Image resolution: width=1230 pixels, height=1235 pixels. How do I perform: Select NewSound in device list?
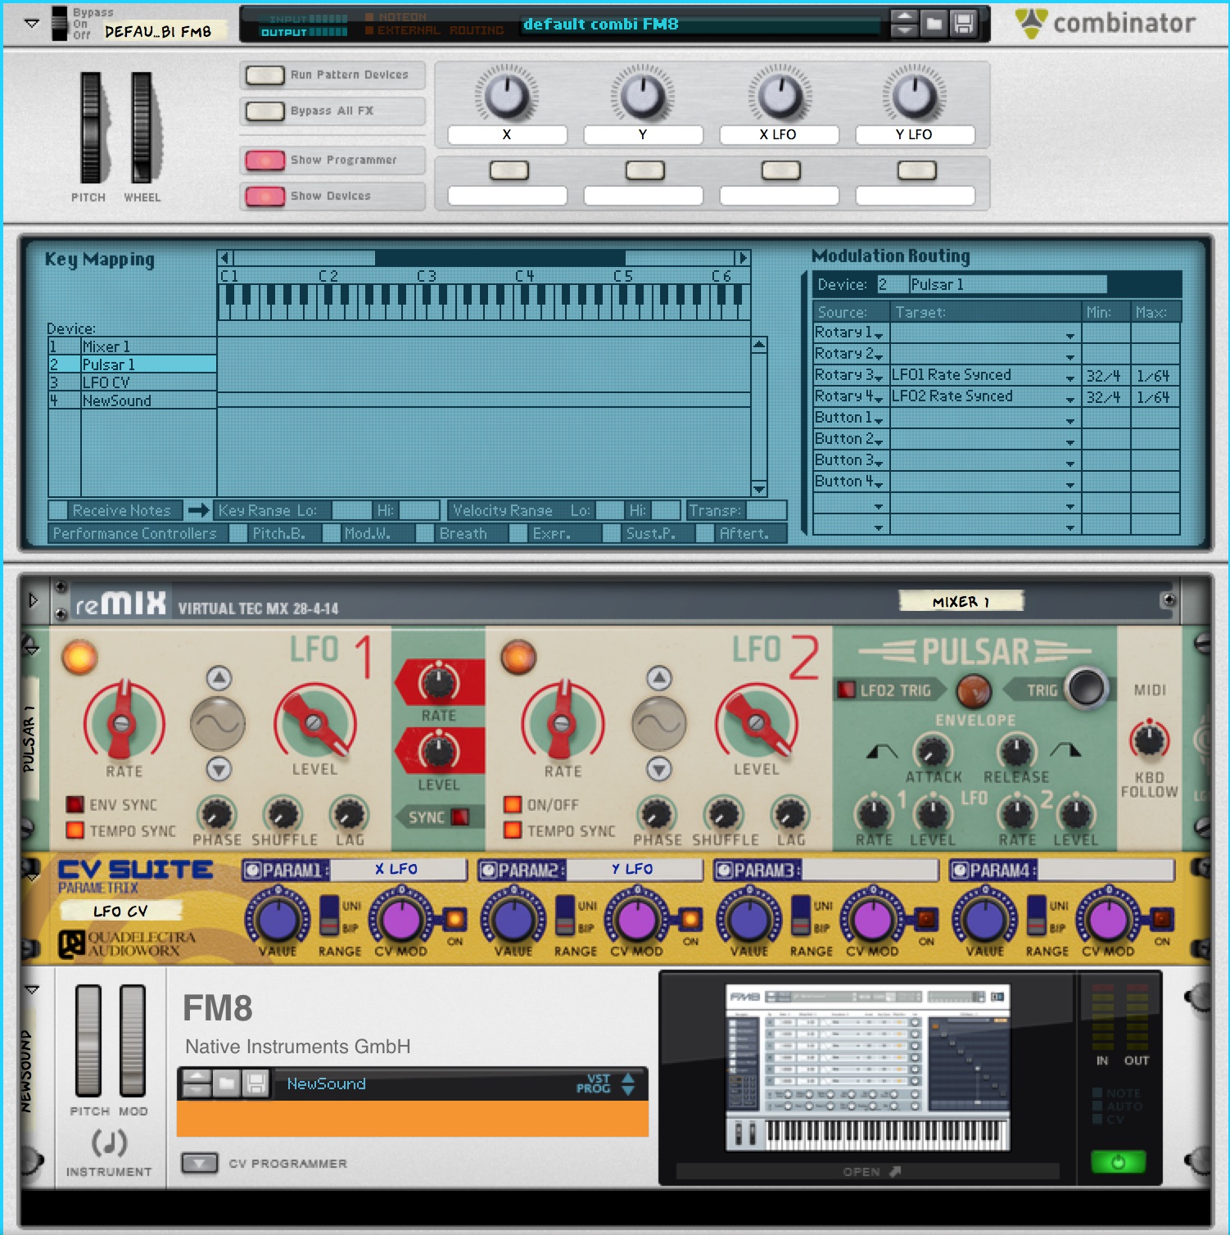tap(133, 400)
